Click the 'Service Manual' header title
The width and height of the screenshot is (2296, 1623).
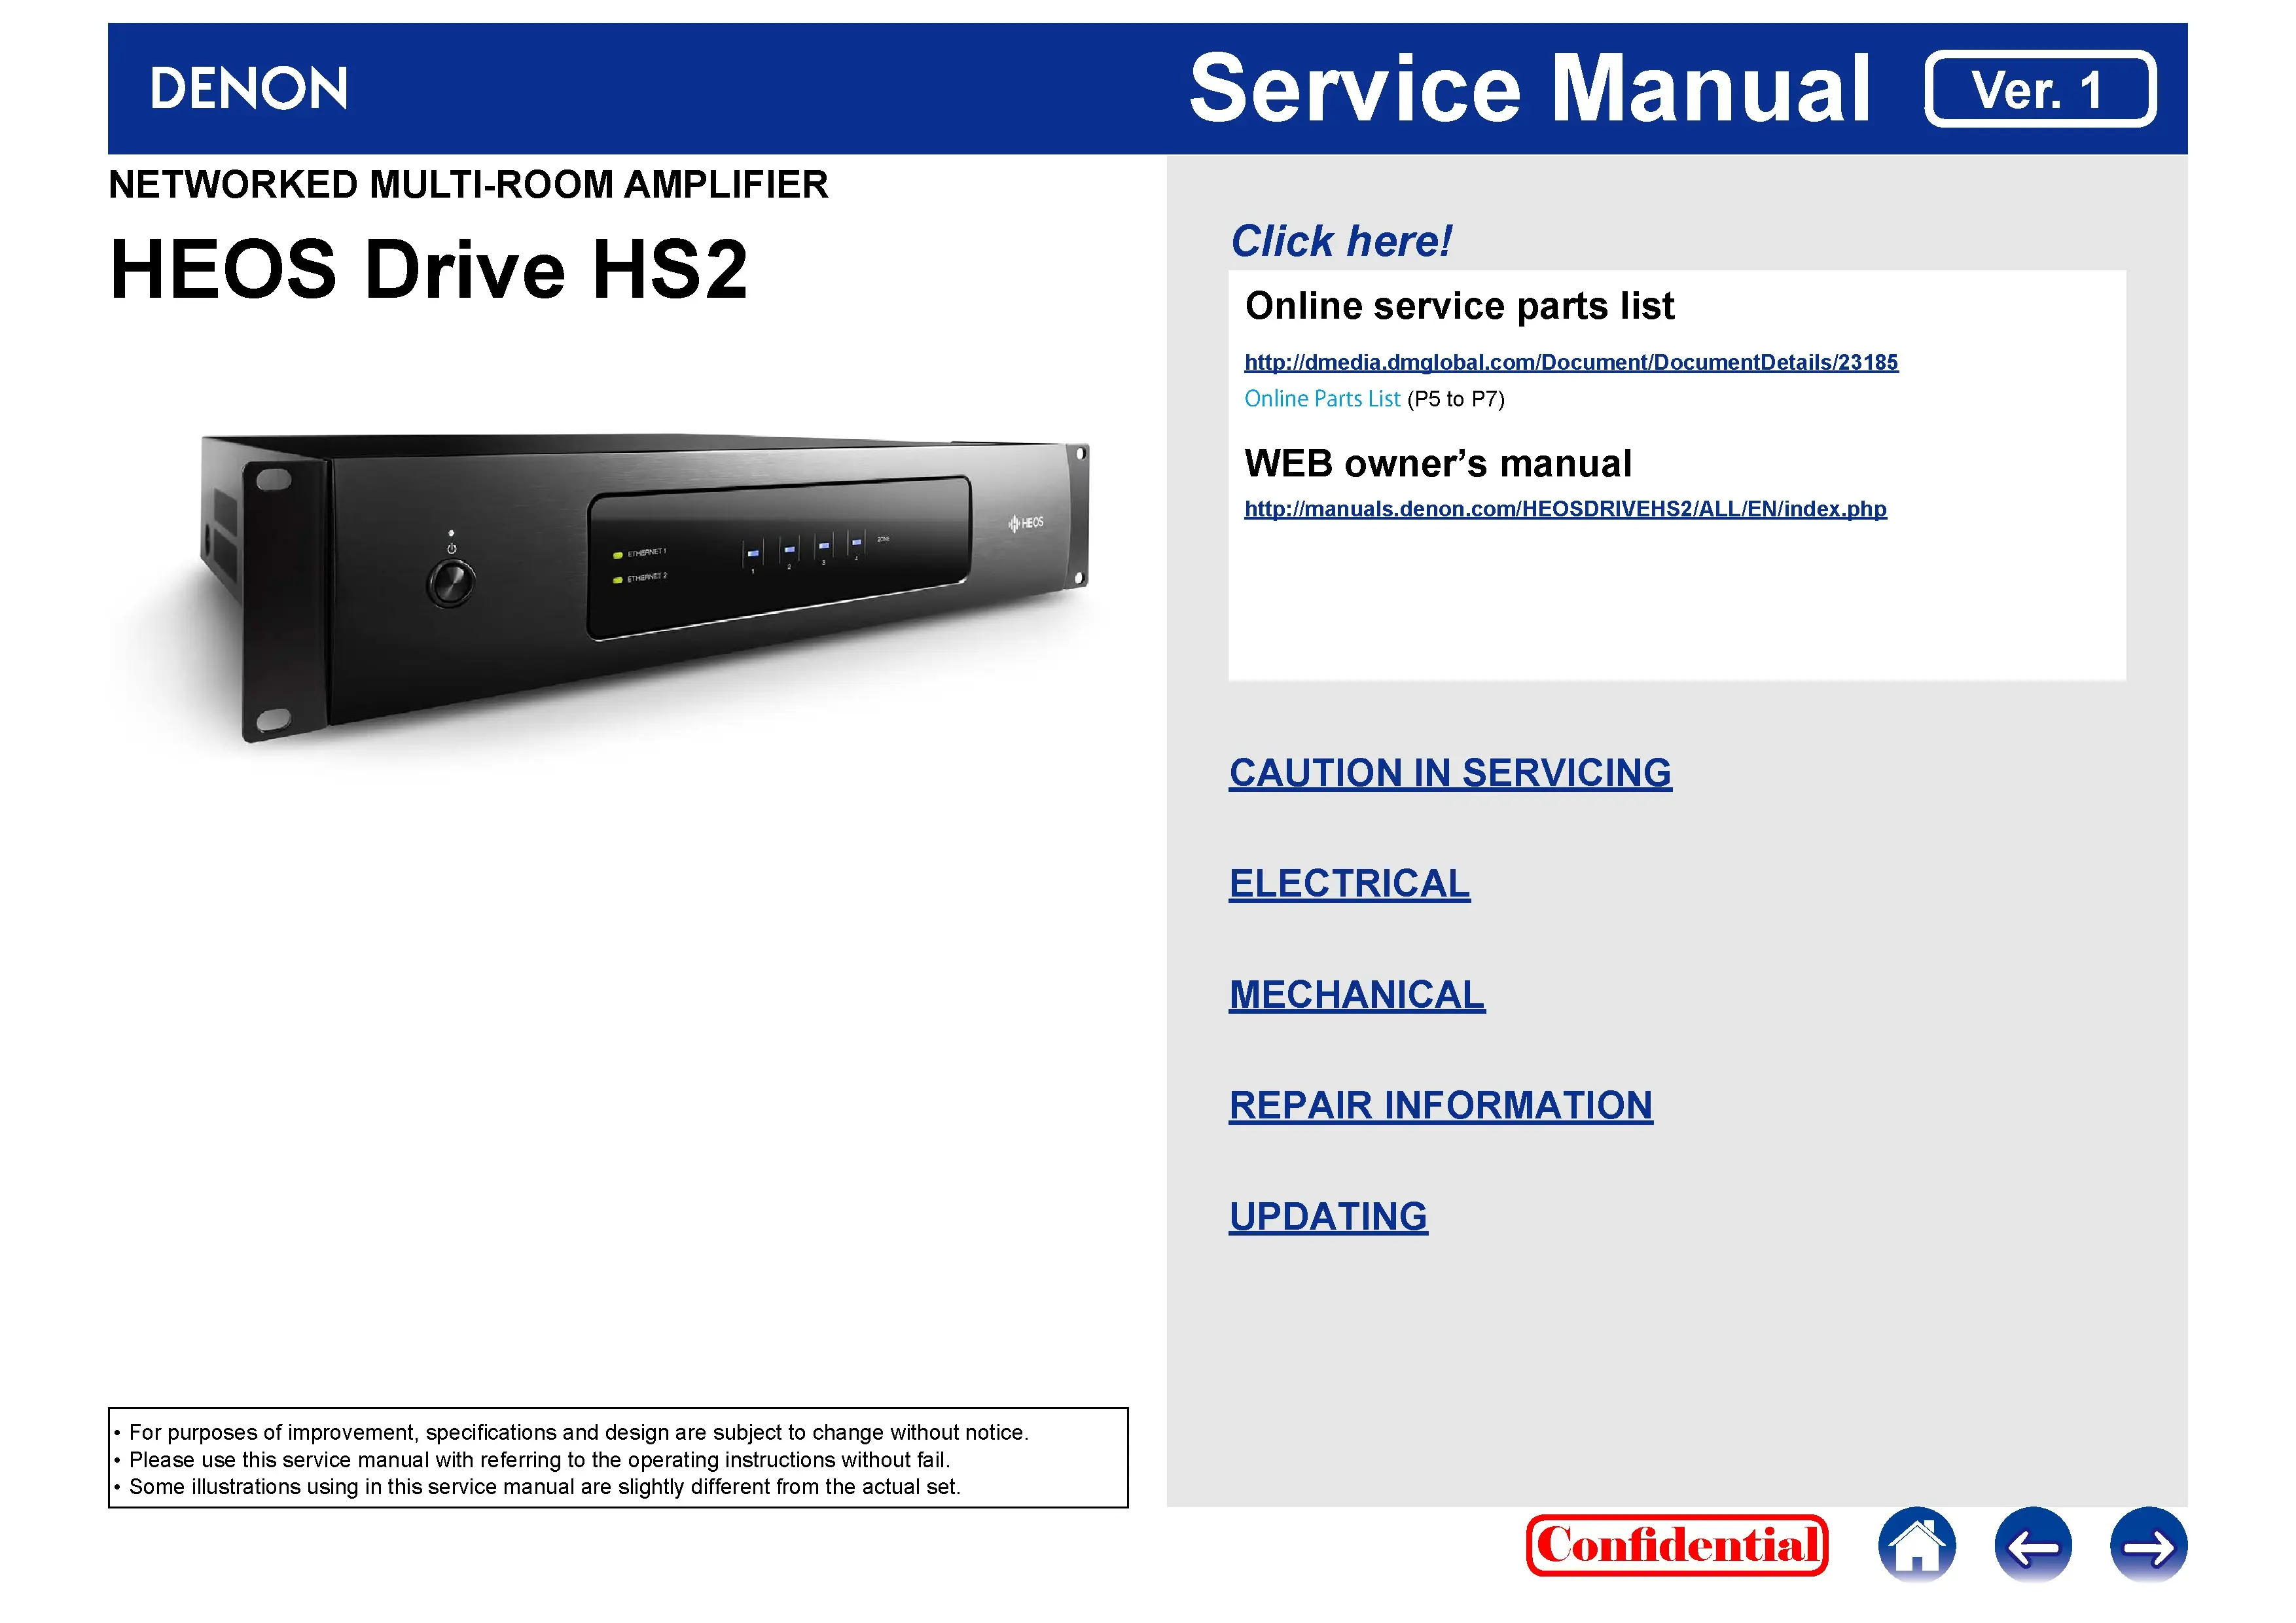(1529, 88)
